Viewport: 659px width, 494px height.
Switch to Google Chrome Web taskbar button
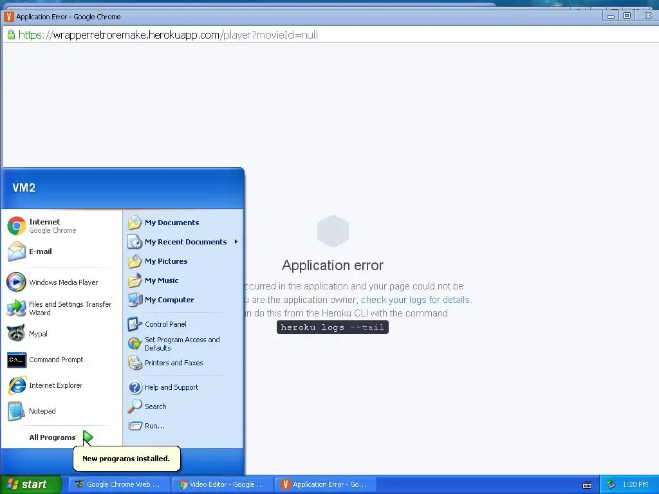(119, 484)
